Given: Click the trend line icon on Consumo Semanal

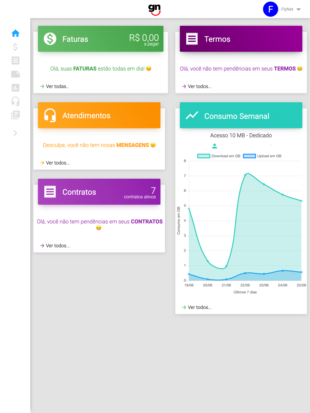Looking at the screenshot, I should 192,115.
